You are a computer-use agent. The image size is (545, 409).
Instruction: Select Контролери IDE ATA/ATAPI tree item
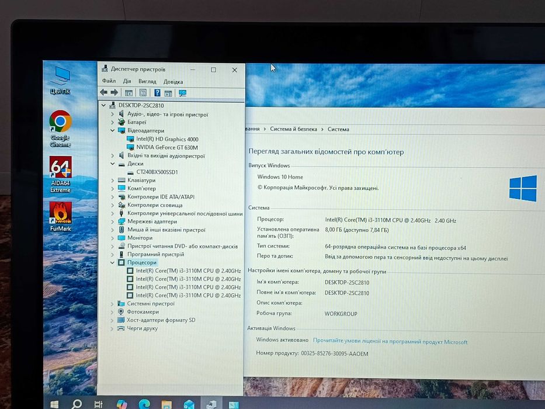[x=161, y=197]
